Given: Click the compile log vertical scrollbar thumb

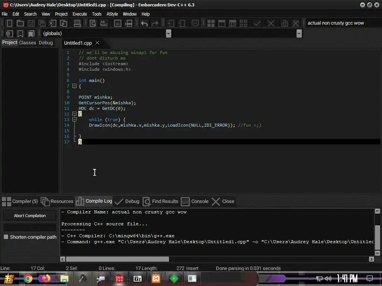Looking at the screenshot, I should tap(378, 238).
